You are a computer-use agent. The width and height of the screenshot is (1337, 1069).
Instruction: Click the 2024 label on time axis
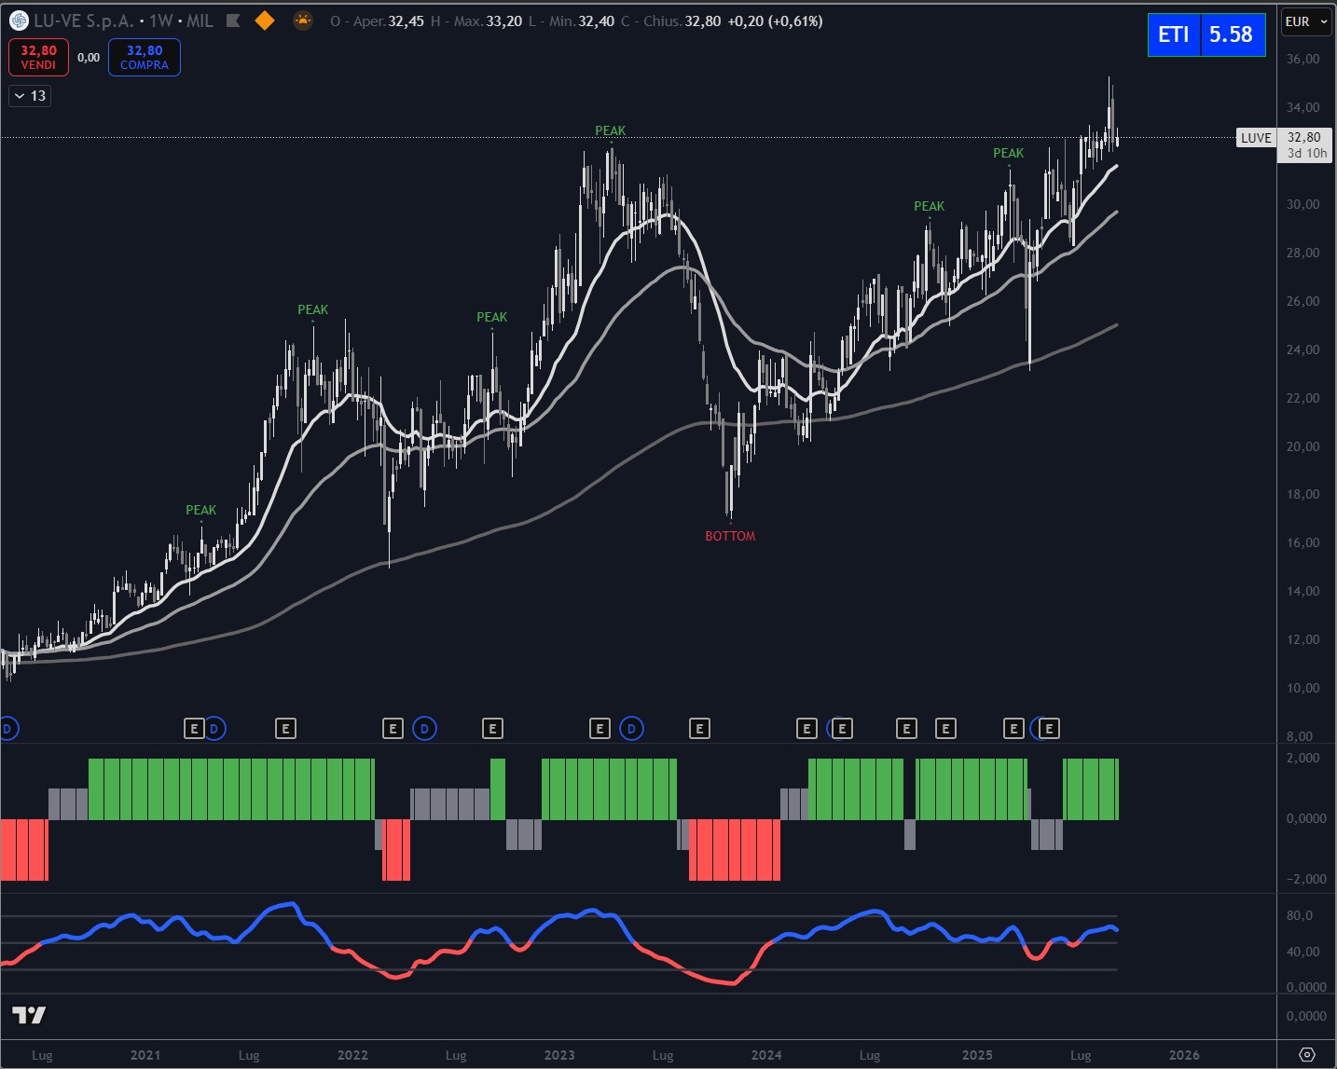pyautogui.click(x=766, y=1055)
